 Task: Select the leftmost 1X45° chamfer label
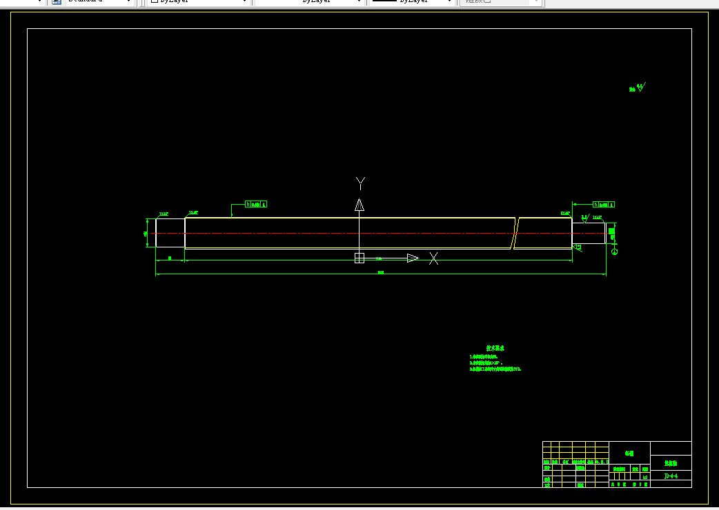[x=164, y=214]
